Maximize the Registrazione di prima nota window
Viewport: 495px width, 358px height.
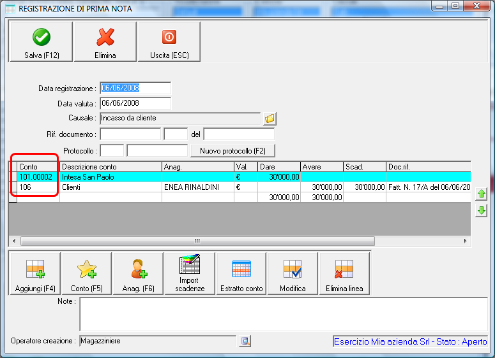tap(455, 6)
